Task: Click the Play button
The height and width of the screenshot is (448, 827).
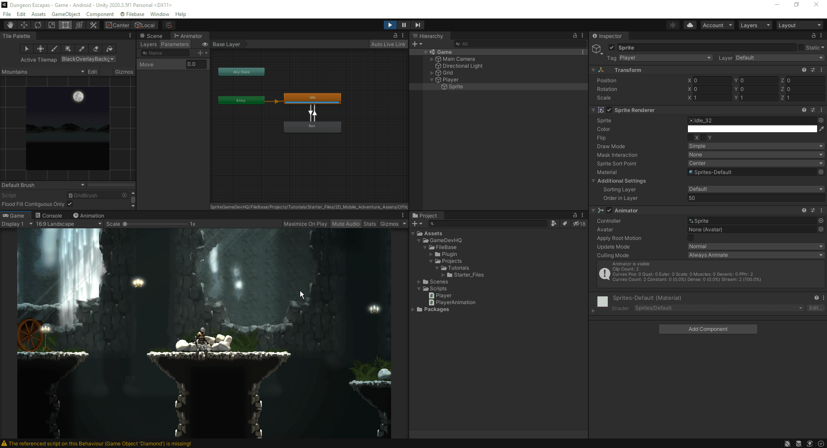Action: (x=390, y=25)
